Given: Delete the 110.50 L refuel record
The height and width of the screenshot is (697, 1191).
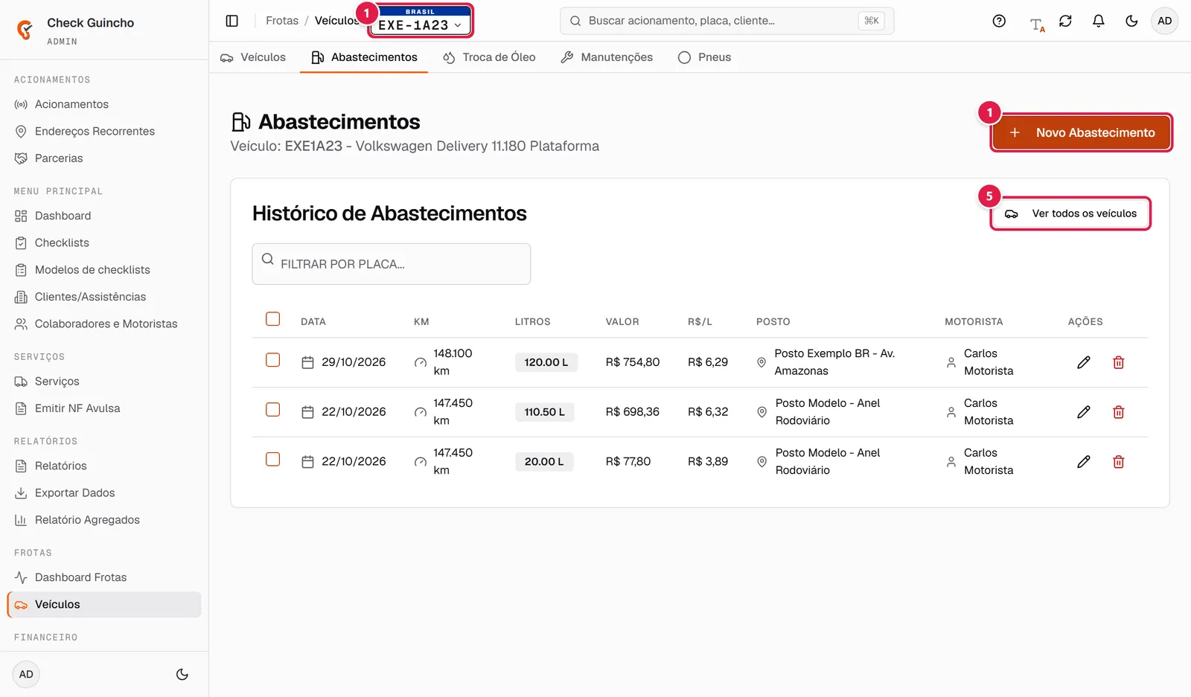Looking at the screenshot, I should coord(1118,412).
